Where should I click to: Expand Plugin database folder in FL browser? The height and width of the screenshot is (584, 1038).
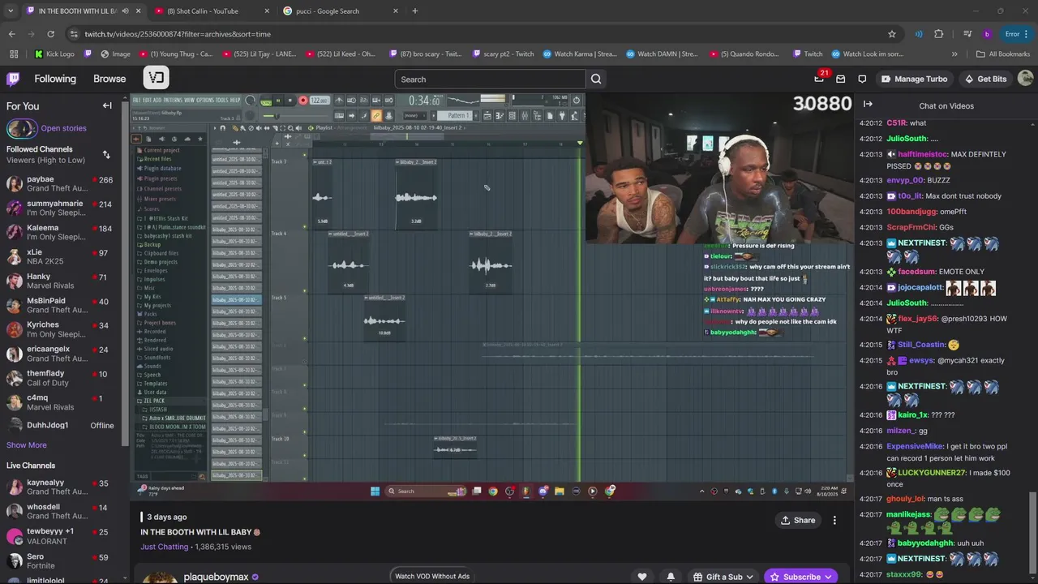pyautogui.click(x=162, y=168)
